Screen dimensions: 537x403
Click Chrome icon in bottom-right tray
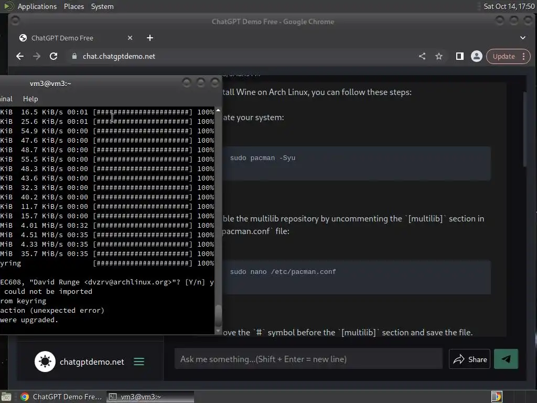click(x=497, y=397)
